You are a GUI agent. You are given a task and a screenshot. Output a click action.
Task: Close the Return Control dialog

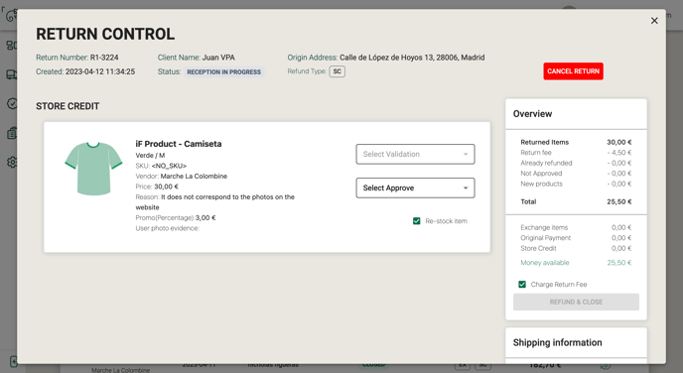point(654,21)
